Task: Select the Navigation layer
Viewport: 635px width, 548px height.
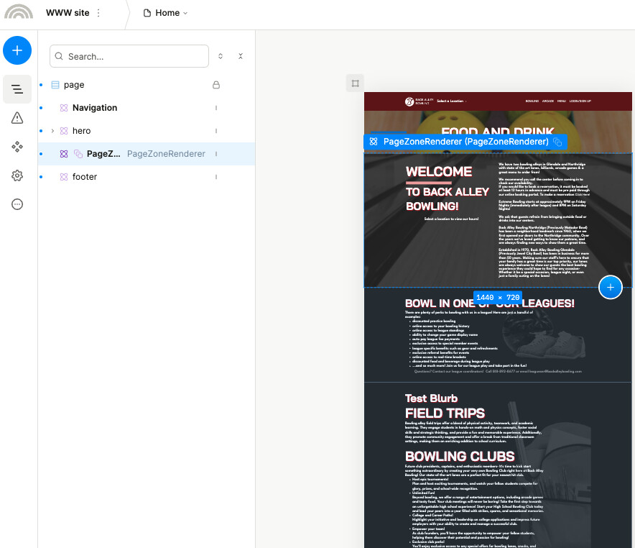Action: click(95, 108)
